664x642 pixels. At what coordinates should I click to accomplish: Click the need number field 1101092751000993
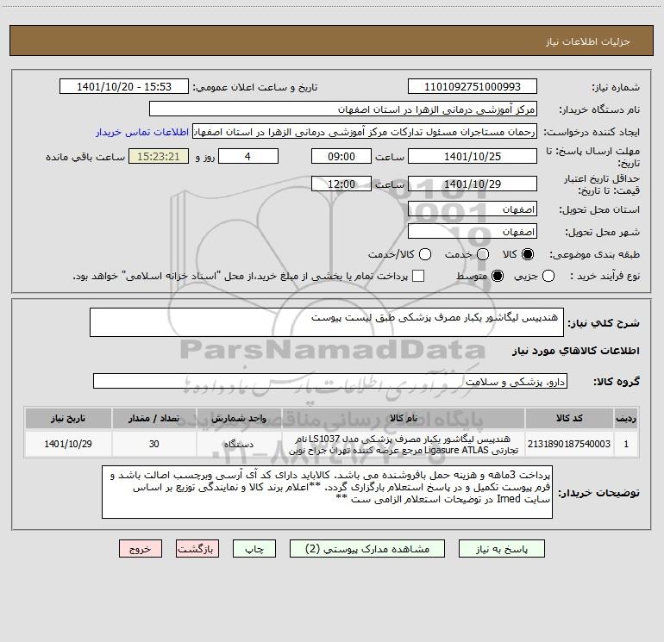[473, 87]
